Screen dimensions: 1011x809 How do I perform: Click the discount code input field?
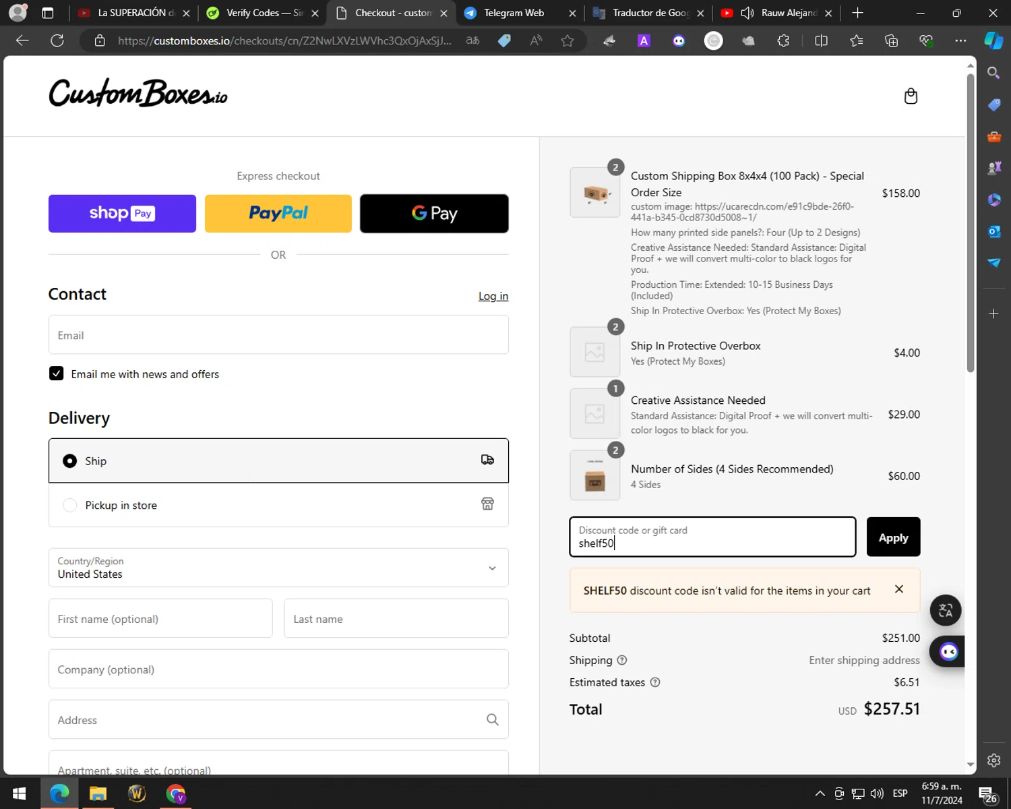tap(712, 537)
